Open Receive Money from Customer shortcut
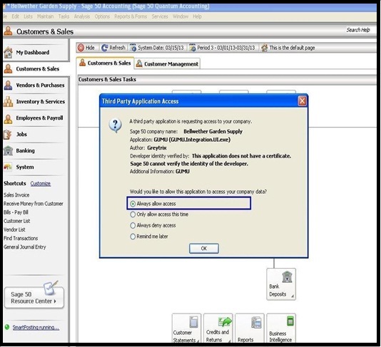The width and height of the screenshot is (381, 347). click(34, 204)
